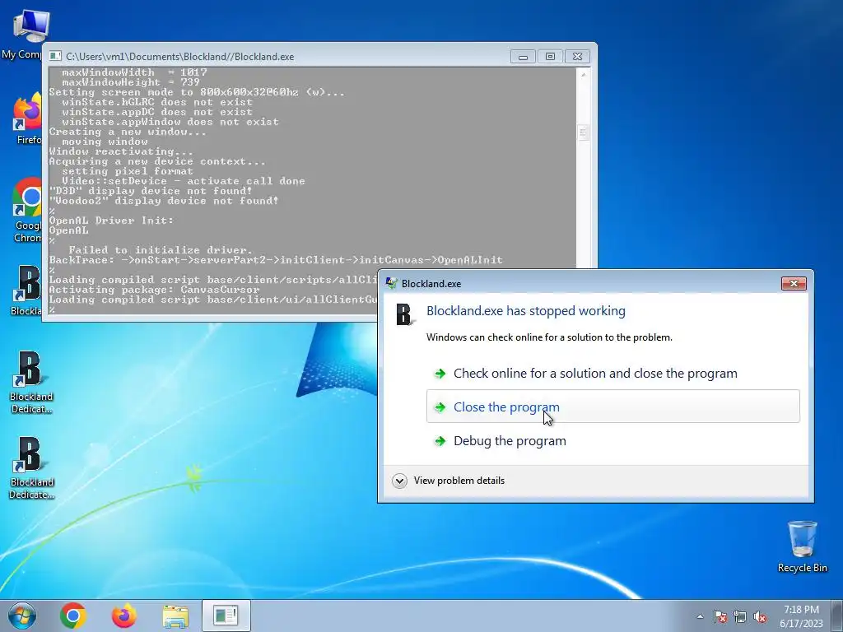
Task: Click the muted volume tray icon
Action: [760, 616]
